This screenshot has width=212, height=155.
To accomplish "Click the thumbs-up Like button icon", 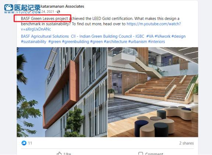I will point(59,154).
